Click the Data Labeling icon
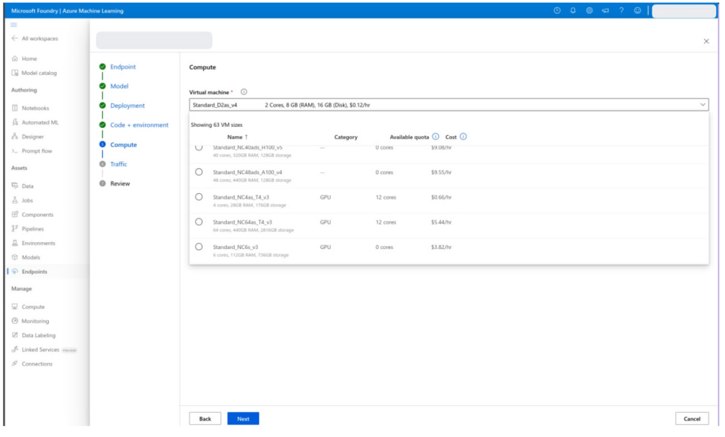The height and width of the screenshot is (437, 725). tap(15, 335)
